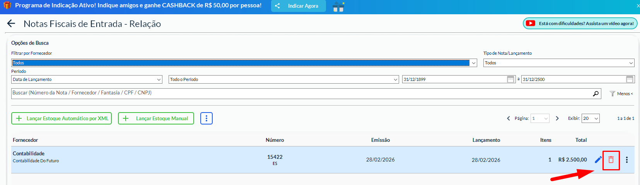Open the Todo o Período dropdown
The height and width of the screenshot is (185, 640).
click(283, 79)
